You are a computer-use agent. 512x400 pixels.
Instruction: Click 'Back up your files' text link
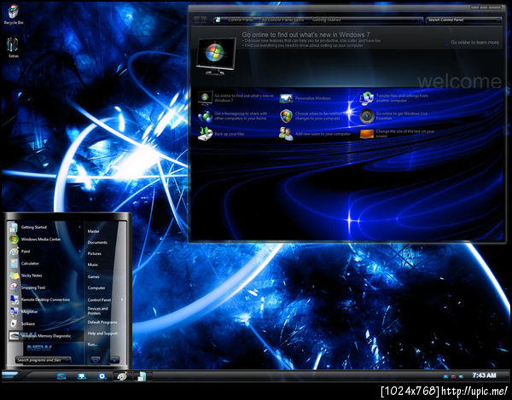[x=230, y=134]
